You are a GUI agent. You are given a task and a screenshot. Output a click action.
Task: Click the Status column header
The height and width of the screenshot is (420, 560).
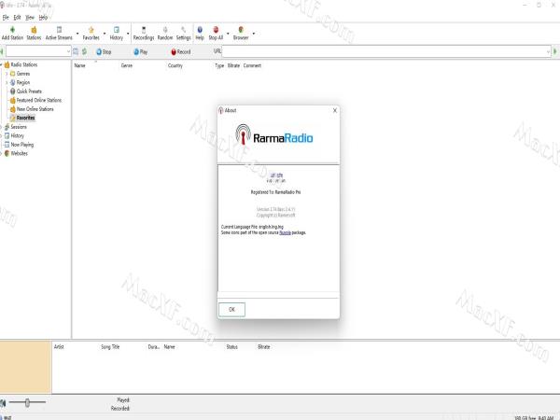pyautogui.click(x=231, y=347)
